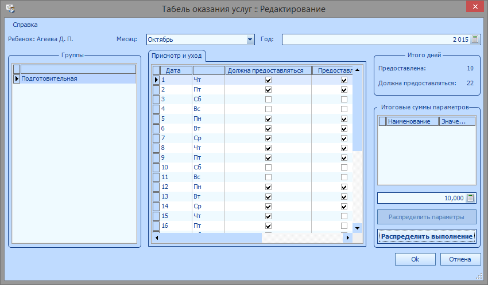Image resolution: width=488 pixels, height=285 pixels.
Task: Click the Распределить параметры button
Action: tap(427, 217)
